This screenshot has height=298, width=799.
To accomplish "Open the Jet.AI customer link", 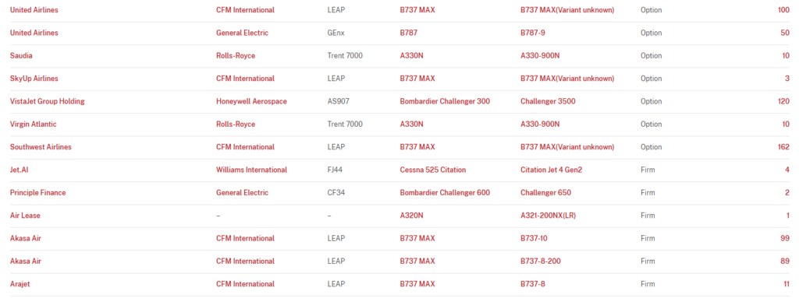I will tap(18, 170).
